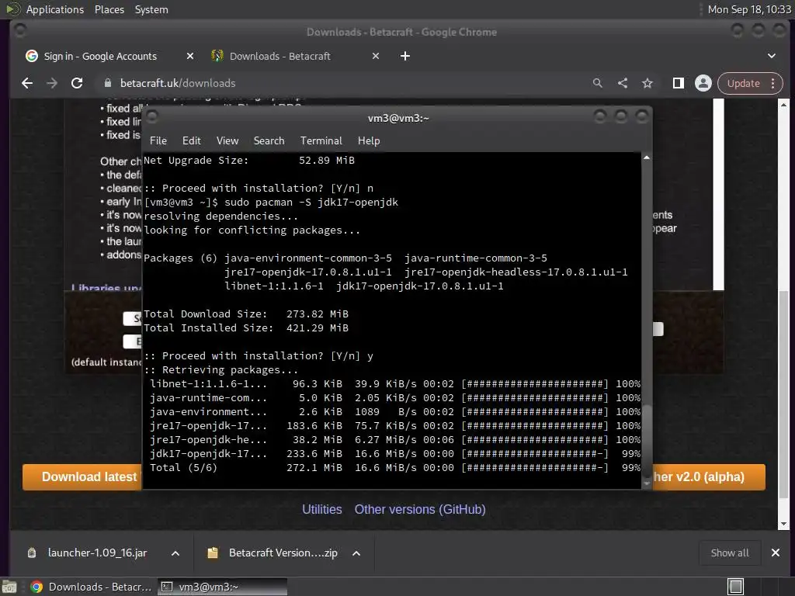Image resolution: width=795 pixels, height=596 pixels.
Task: Open the search (magnifier) icon in the address bar
Action: point(598,83)
